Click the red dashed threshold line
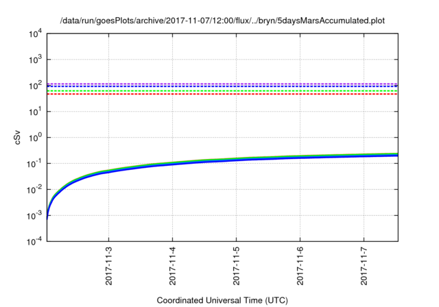439x307 pixels. (x=222, y=95)
